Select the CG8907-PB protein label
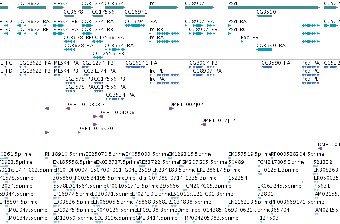 click(203, 63)
